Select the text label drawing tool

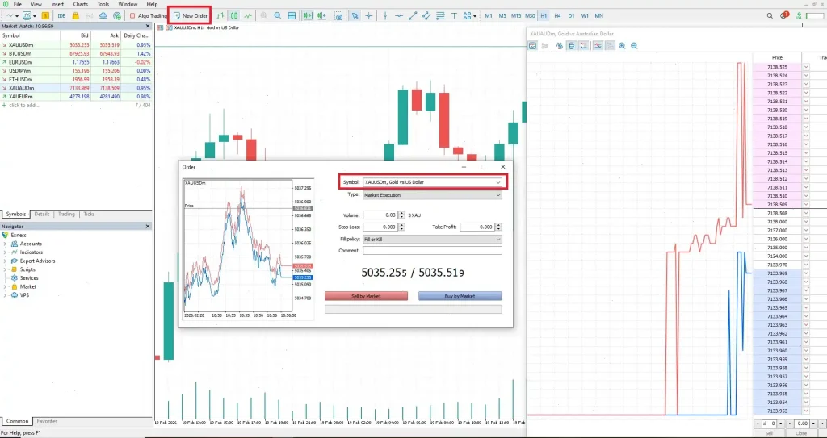pyautogui.click(x=454, y=16)
